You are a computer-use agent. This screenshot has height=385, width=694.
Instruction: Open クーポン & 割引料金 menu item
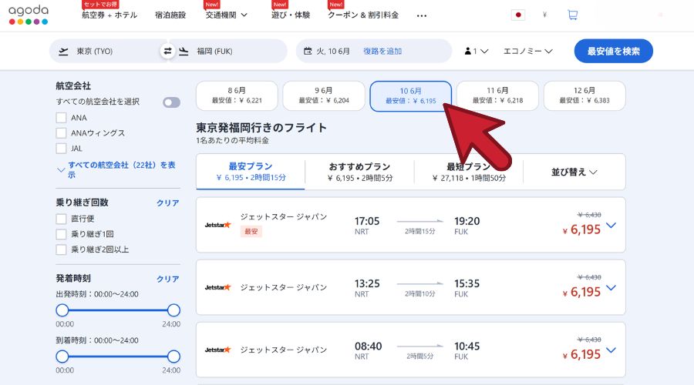pyautogui.click(x=363, y=15)
